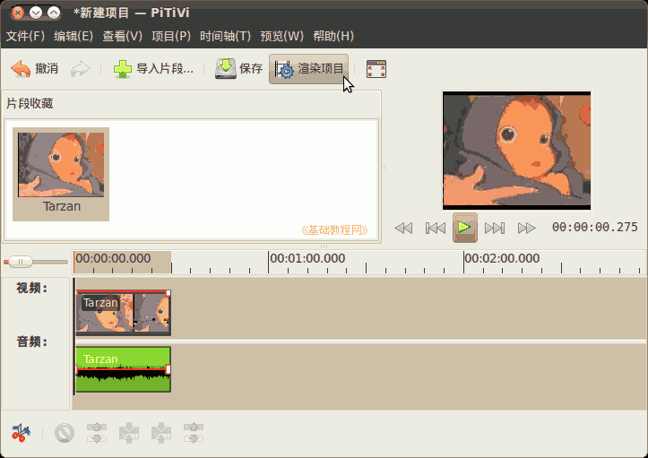
Task: Click the video preview viewer
Action: click(x=516, y=151)
